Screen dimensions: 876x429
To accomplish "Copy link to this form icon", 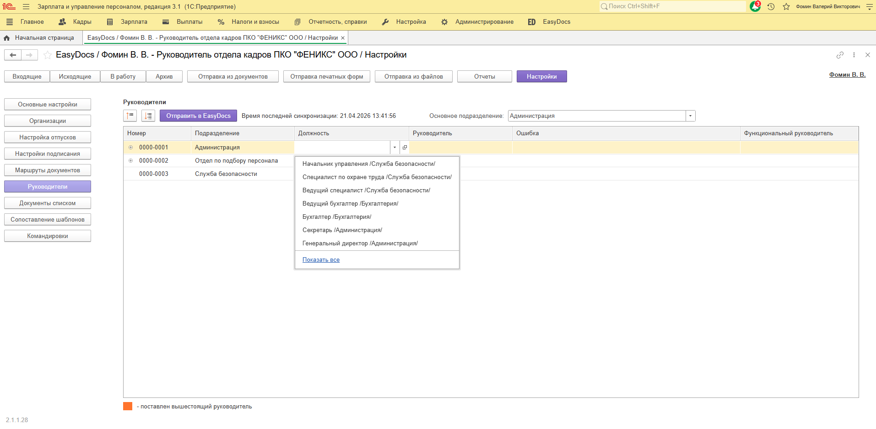I will click(840, 55).
